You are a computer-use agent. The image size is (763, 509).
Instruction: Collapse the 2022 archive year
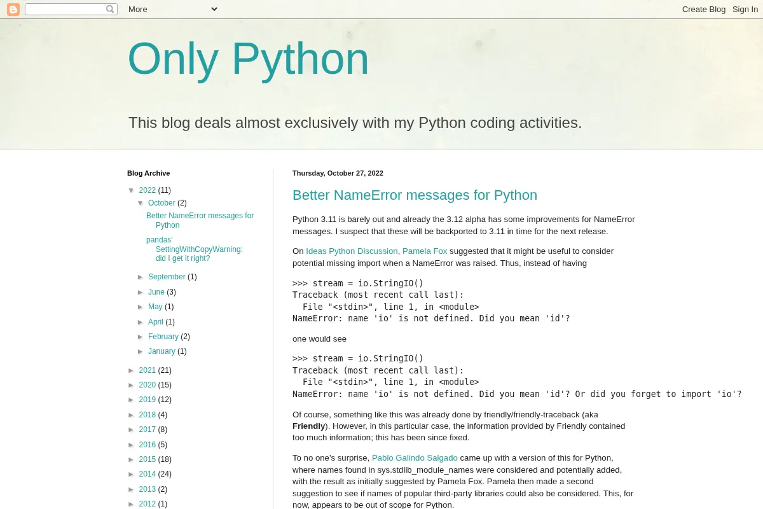pos(132,190)
